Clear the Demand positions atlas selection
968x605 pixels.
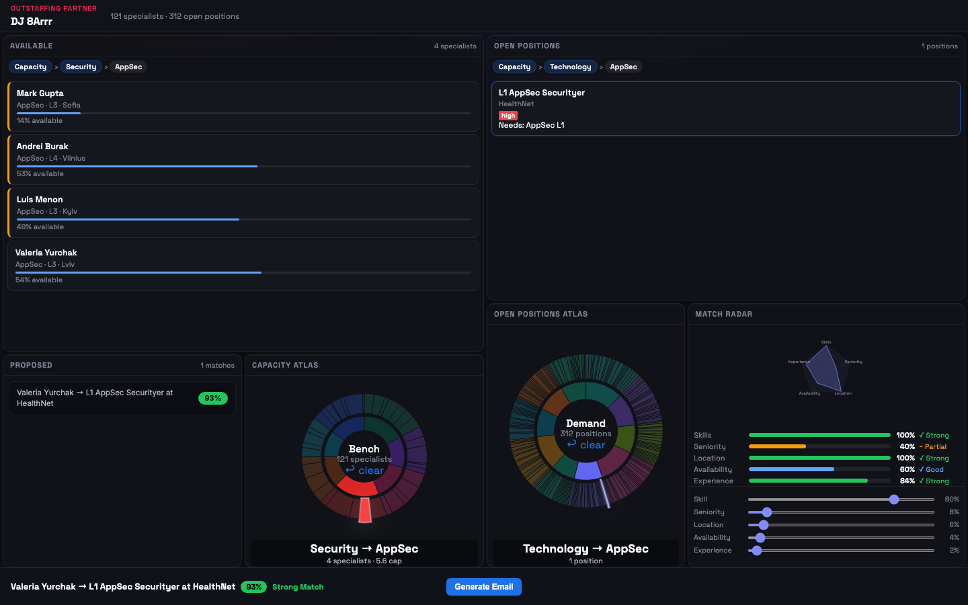[586, 445]
